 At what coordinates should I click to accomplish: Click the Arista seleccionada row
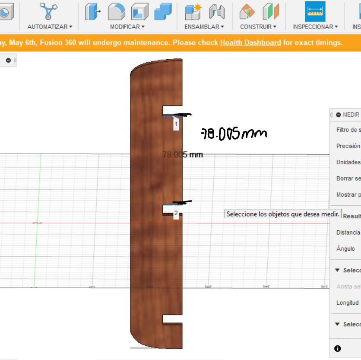[348, 287]
